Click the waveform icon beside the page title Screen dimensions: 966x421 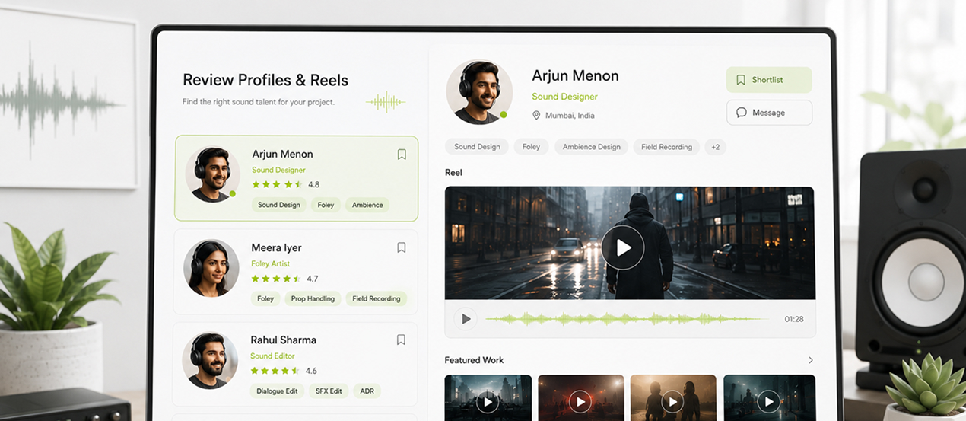tap(386, 101)
